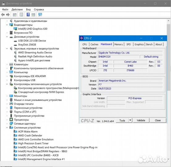
Task: Click the Процессоры category icon
Action: (11, 120)
